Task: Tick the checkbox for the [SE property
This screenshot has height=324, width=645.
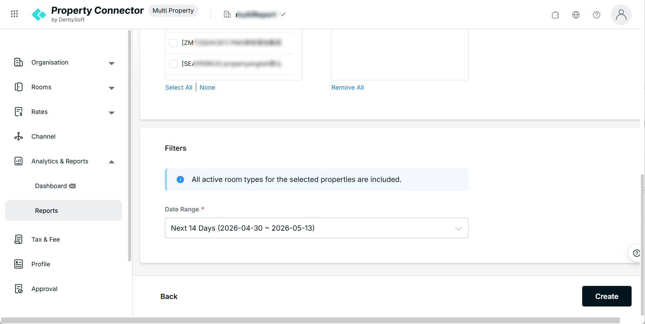Action: tap(173, 64)
